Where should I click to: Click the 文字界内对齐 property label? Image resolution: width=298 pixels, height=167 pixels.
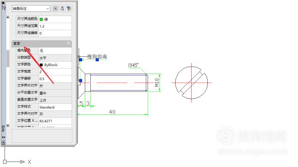point(27,113)
